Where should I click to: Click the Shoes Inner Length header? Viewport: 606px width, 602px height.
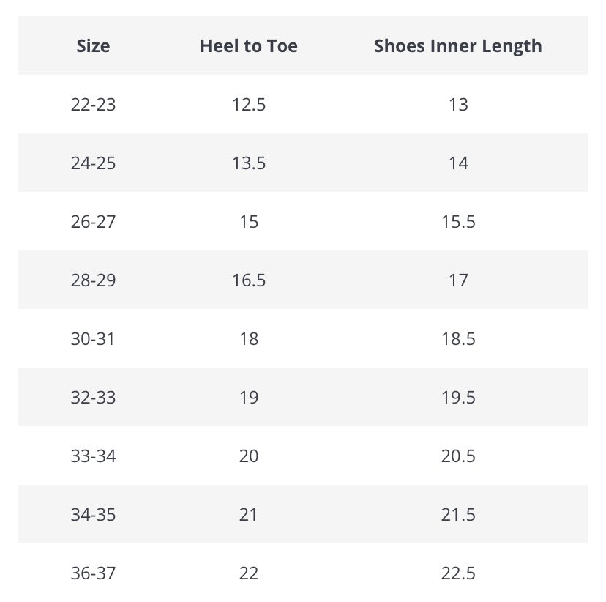(458, 45)
